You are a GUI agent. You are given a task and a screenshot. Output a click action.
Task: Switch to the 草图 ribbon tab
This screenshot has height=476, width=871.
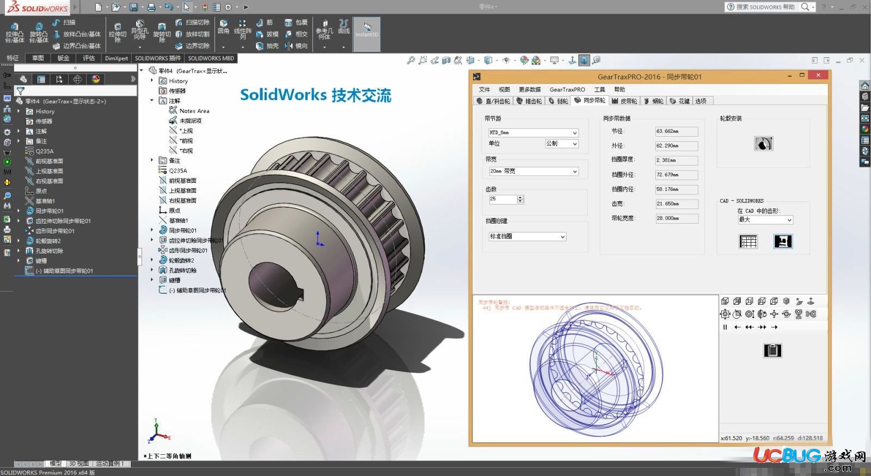[38, 58]
